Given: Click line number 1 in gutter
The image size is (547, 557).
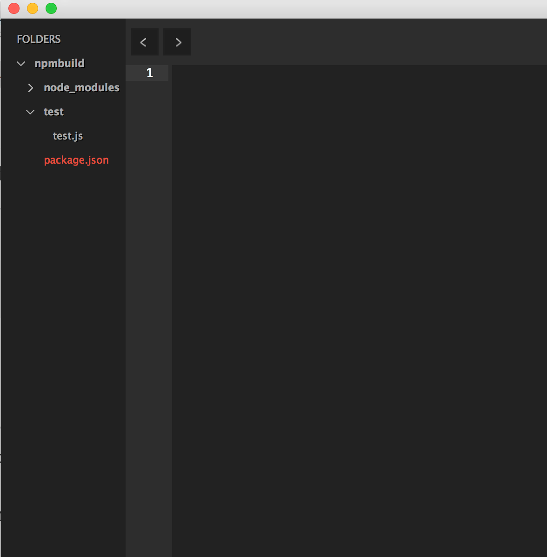Looking at the screenshot, I should 150,73.
